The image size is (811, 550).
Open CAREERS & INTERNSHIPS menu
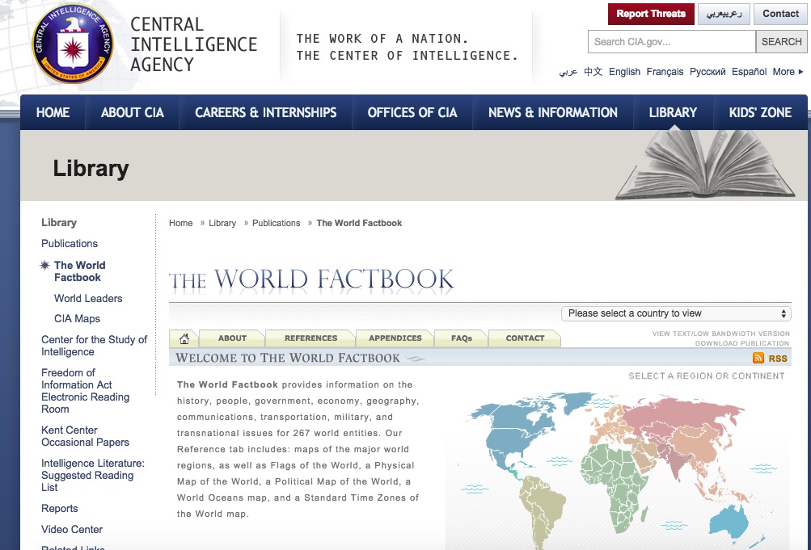(x=266, y=112)
